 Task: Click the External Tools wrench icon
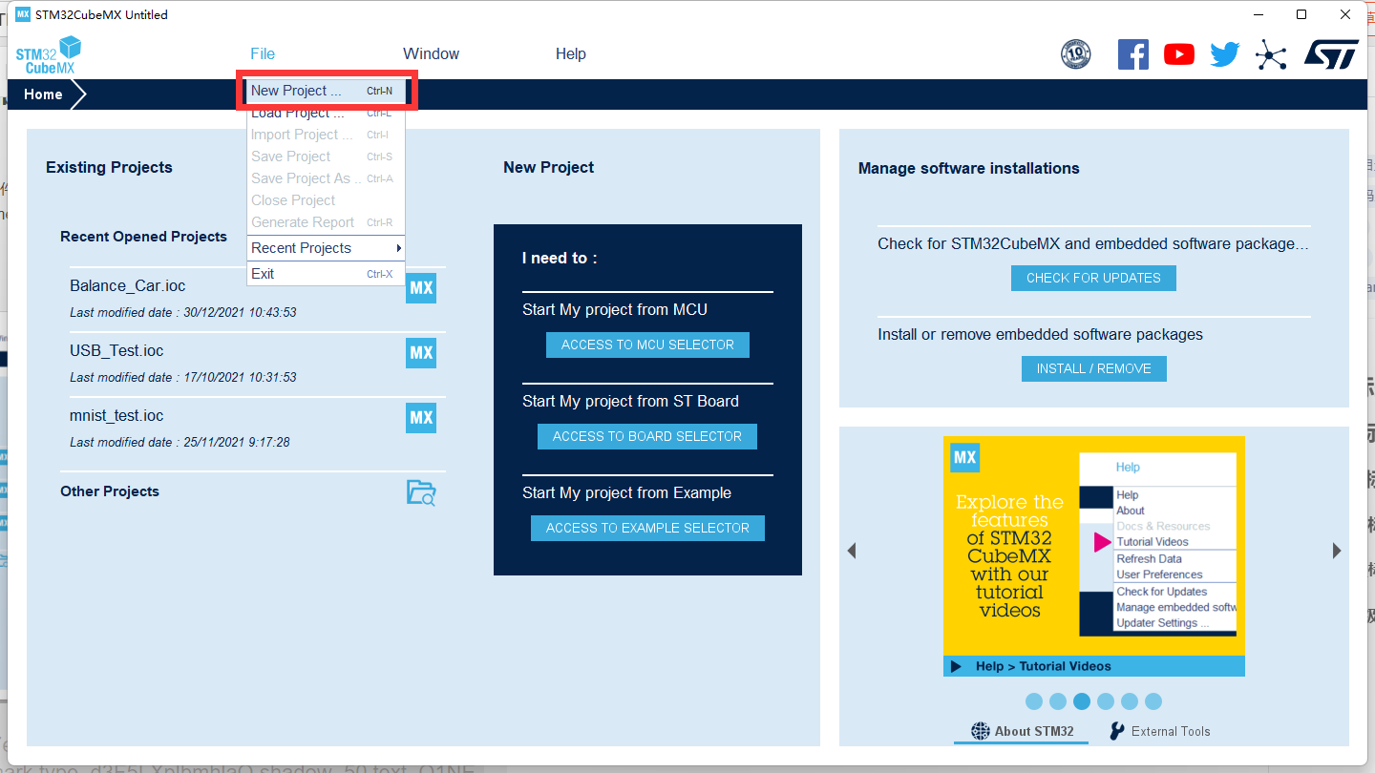(x=1116, y=731)
